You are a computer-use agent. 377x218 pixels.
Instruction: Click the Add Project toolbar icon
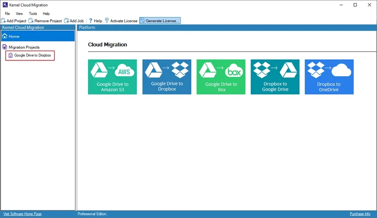click(x=4, y=21)
